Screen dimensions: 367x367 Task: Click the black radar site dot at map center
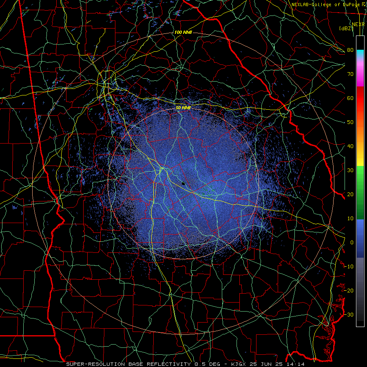(x=183, y=183)
